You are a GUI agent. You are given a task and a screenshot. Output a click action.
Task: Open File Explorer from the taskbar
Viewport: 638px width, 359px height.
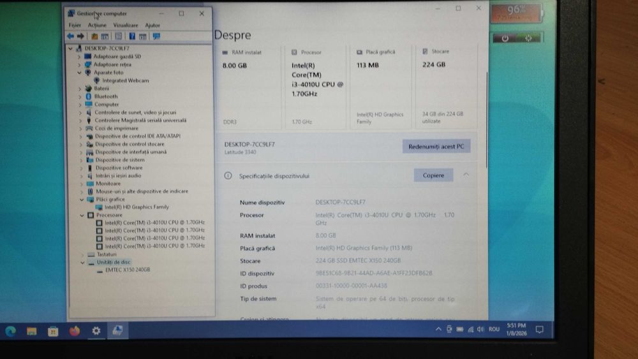click(x=32, y=331)
